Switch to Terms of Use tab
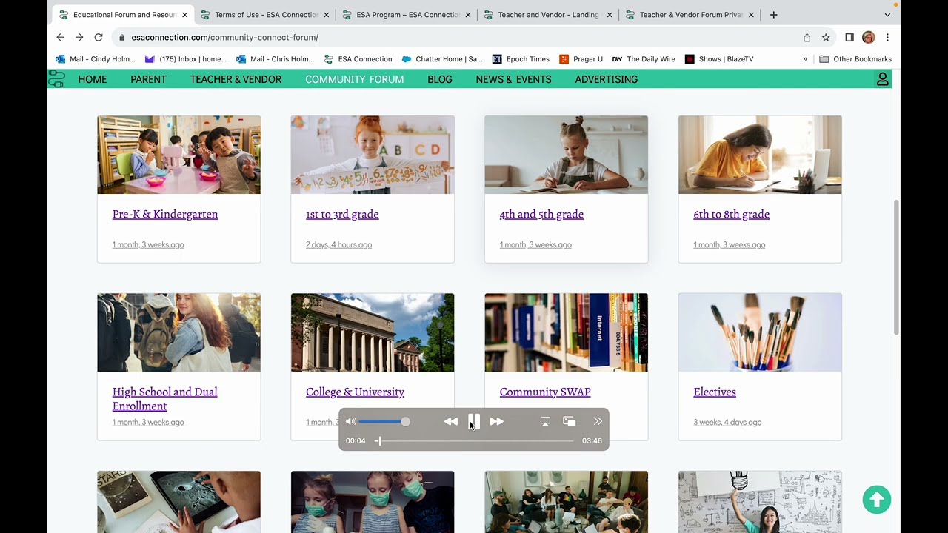This screenshot has height=533, width=948. pos(266,15)
